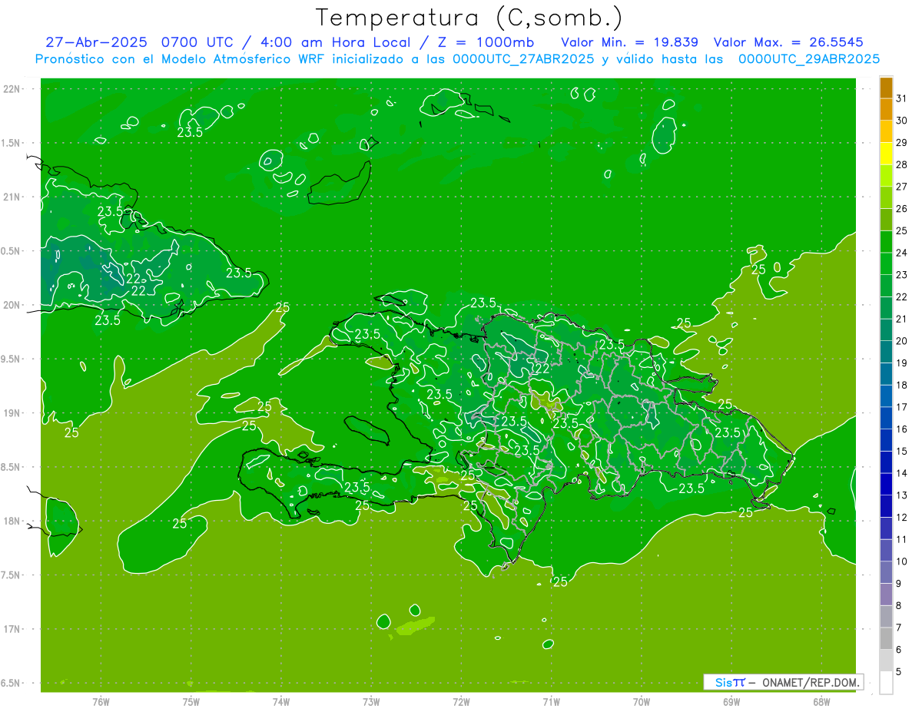922x712 pixels.
Task: Click the "17N" latitude axis label
Action: click(x=12, y=629)
